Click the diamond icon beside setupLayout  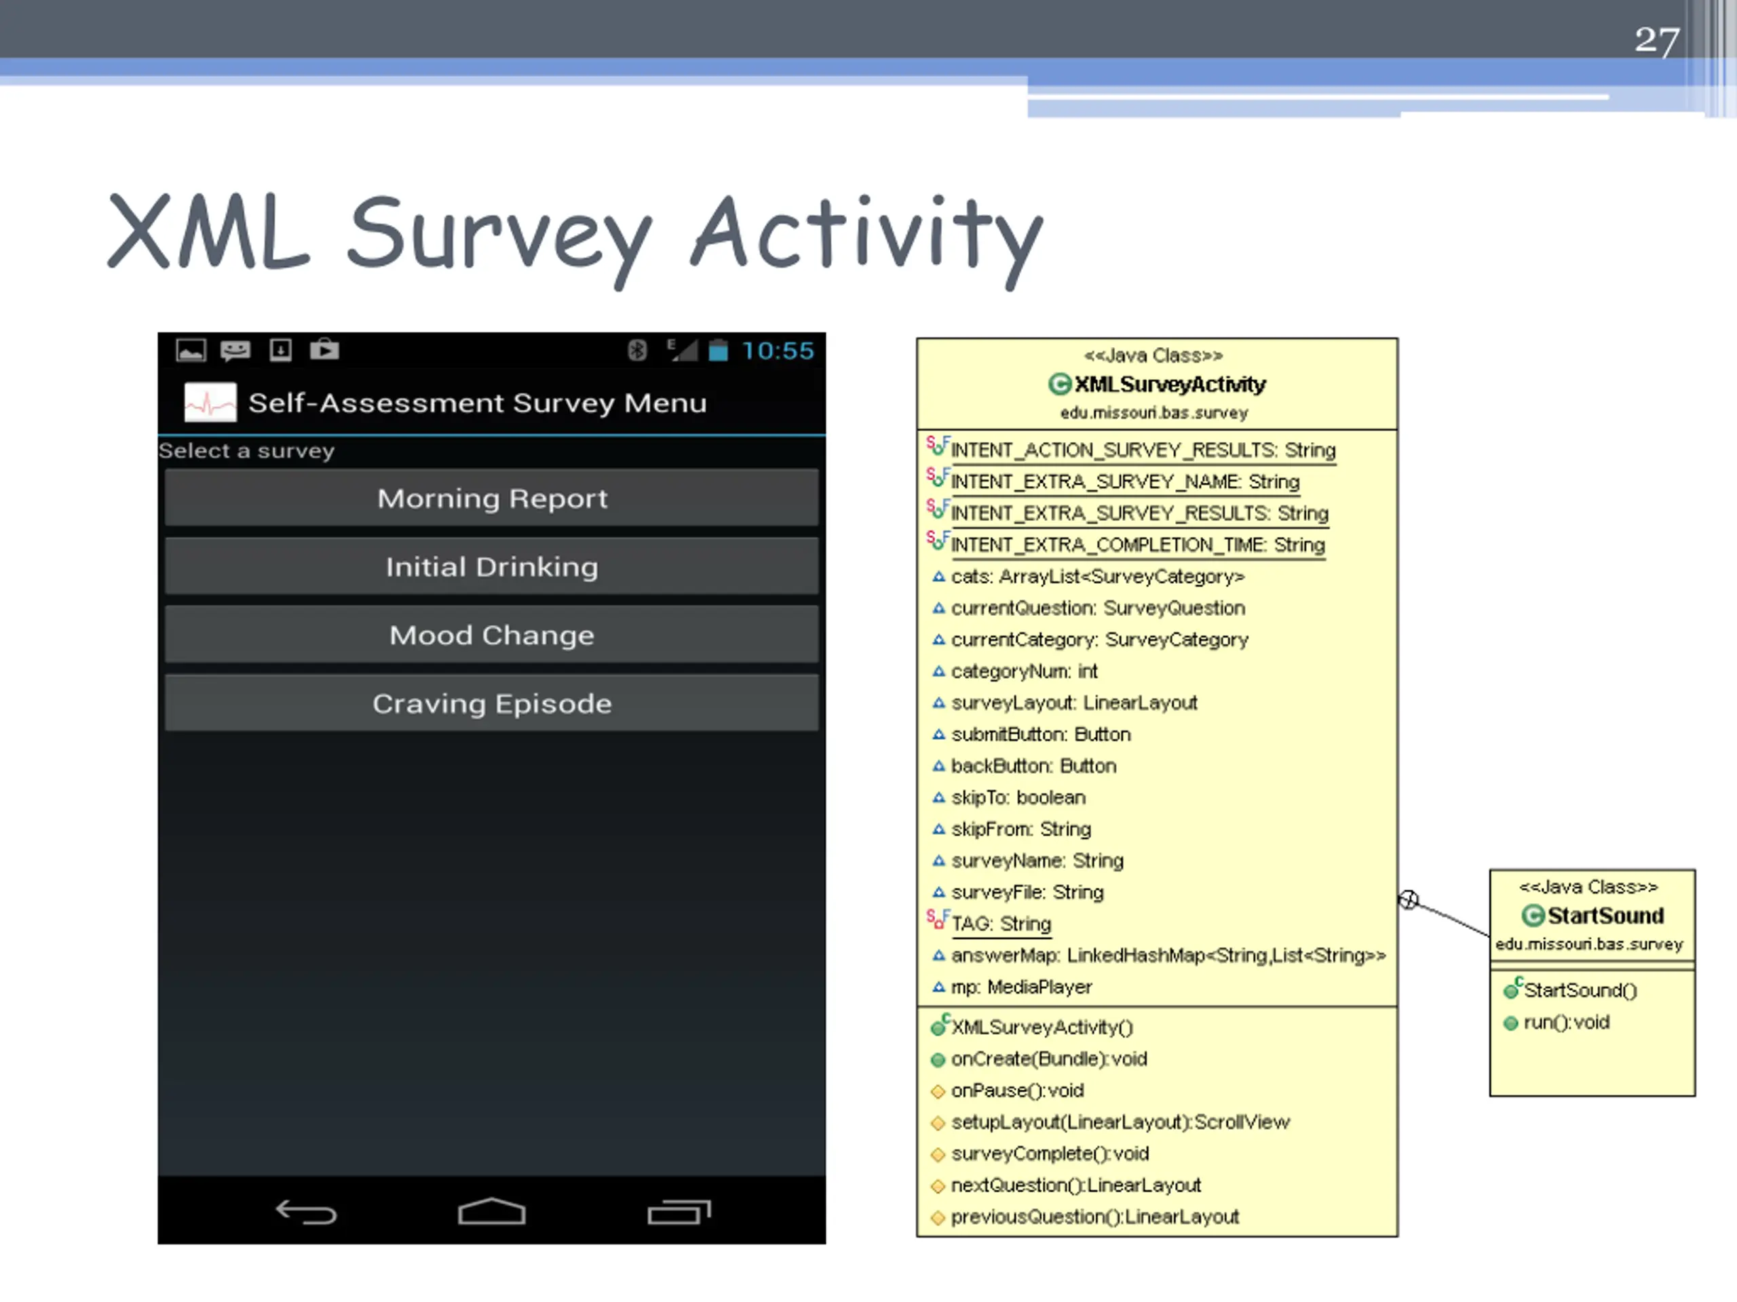(938, 1123)
